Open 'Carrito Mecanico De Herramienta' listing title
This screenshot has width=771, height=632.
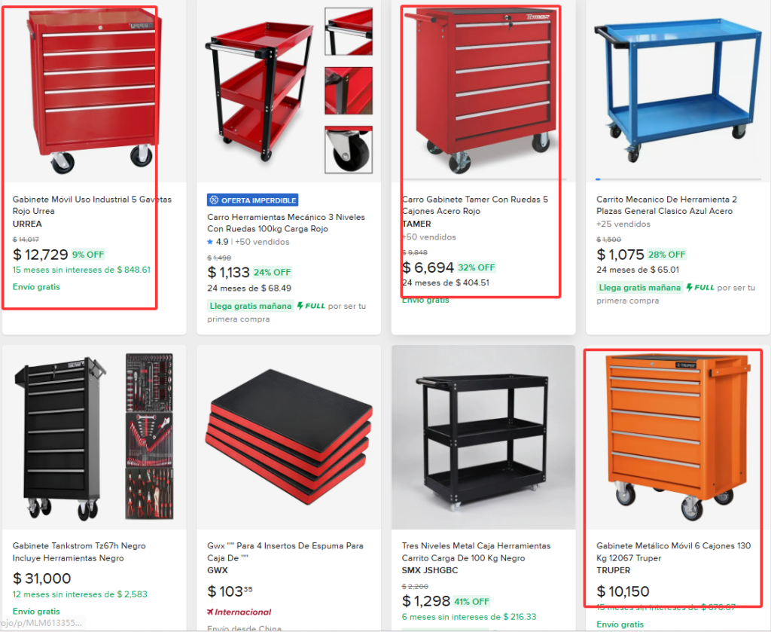pos(666,205)
